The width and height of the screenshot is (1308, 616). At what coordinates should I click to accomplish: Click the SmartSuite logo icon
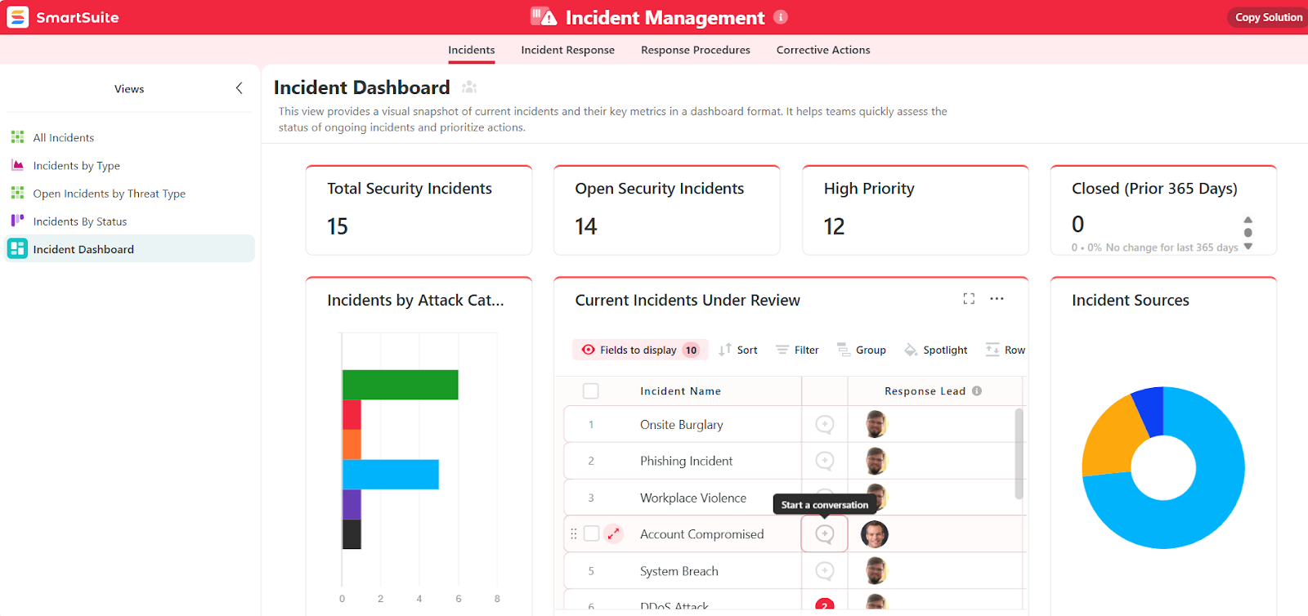[x=18, y=17]
